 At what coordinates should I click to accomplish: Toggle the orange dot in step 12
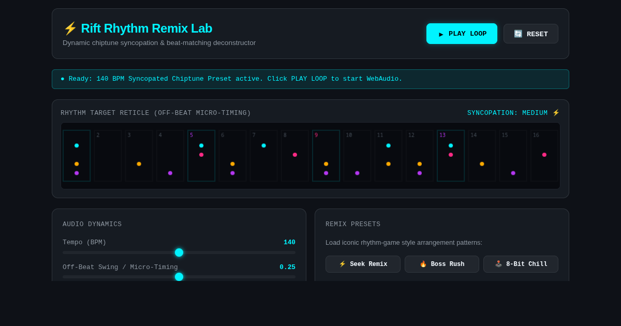pyautogui.click(x=420, y=164)
